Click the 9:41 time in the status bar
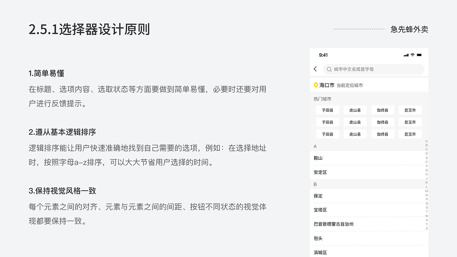The height and width of the screenshot is (257, 457). [323, 55]
